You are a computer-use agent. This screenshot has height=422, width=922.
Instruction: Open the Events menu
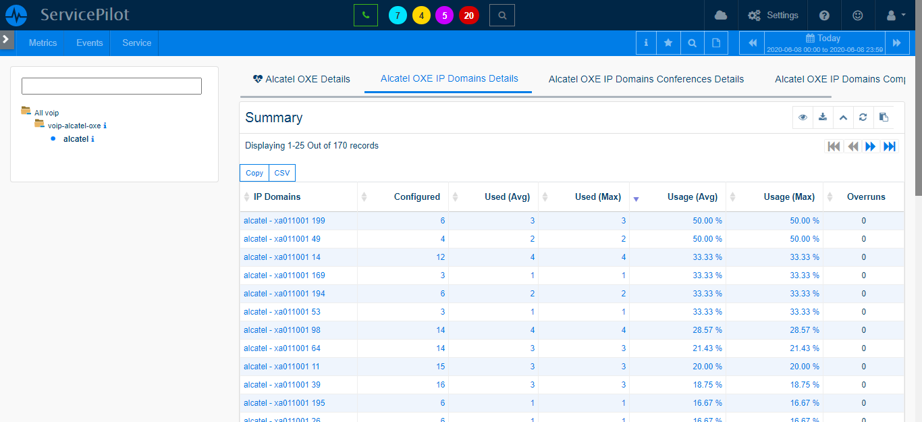89,43
